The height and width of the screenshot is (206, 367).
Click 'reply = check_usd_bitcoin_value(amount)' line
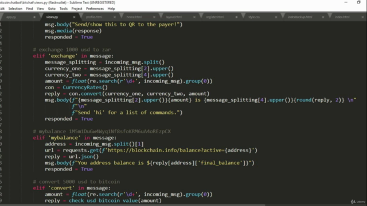103,201
